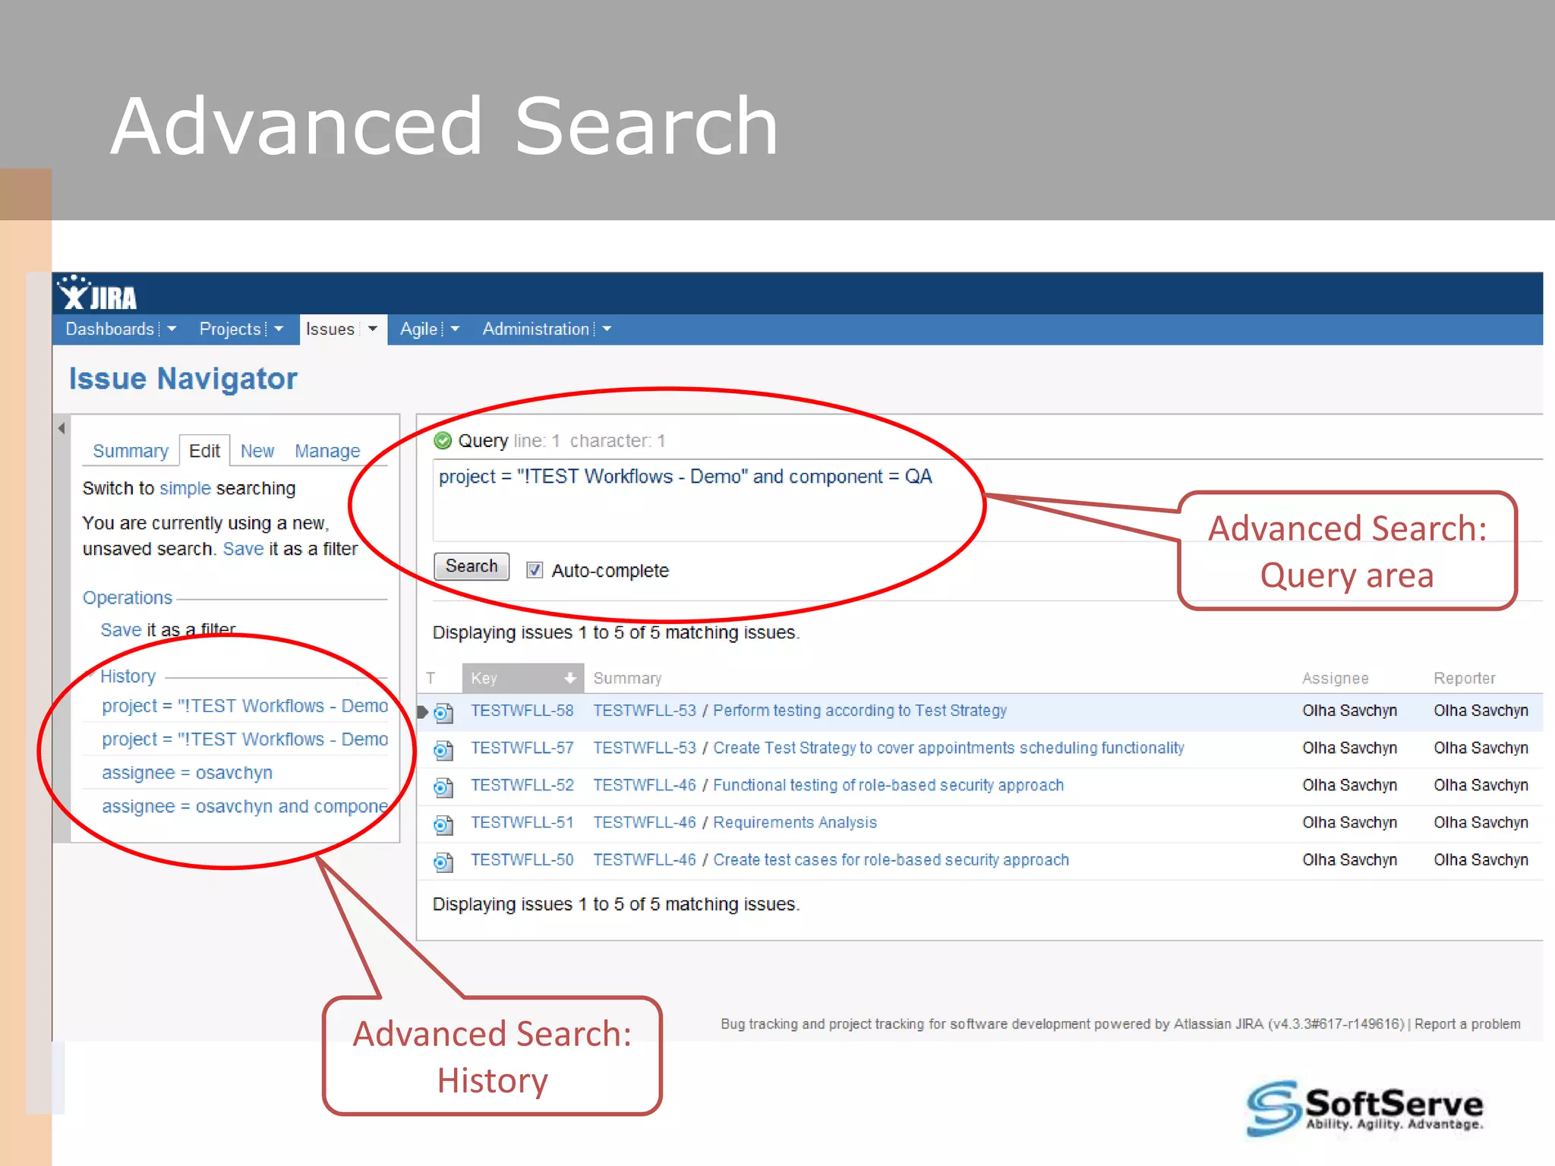Open issue key TESTWFLL-52

point(522,785)
